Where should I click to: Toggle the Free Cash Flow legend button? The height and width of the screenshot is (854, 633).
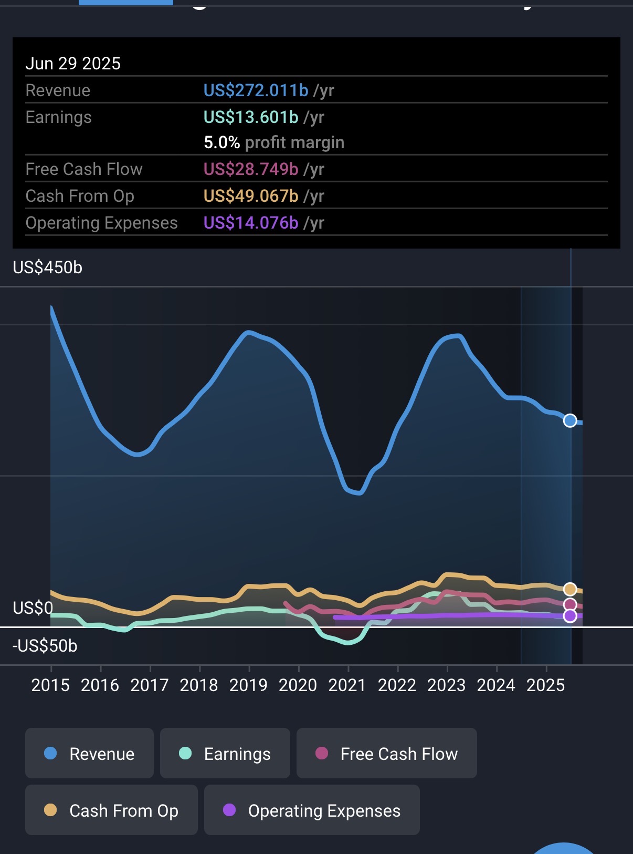[x=386, y=754]
